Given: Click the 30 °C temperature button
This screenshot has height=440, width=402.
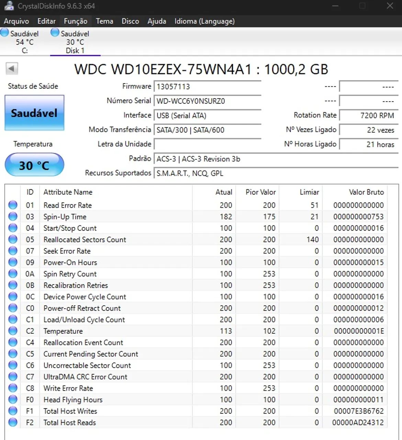Looking at the screenshot, I should click(34, 165).
